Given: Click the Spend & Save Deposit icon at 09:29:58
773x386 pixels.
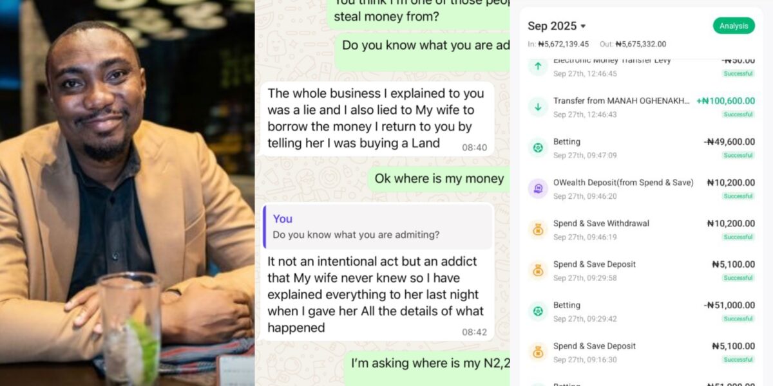Looking at the screenshot, I should pyautogui.click(x=538, y=270).
